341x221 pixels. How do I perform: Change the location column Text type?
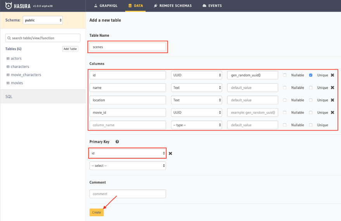(196, 100)
